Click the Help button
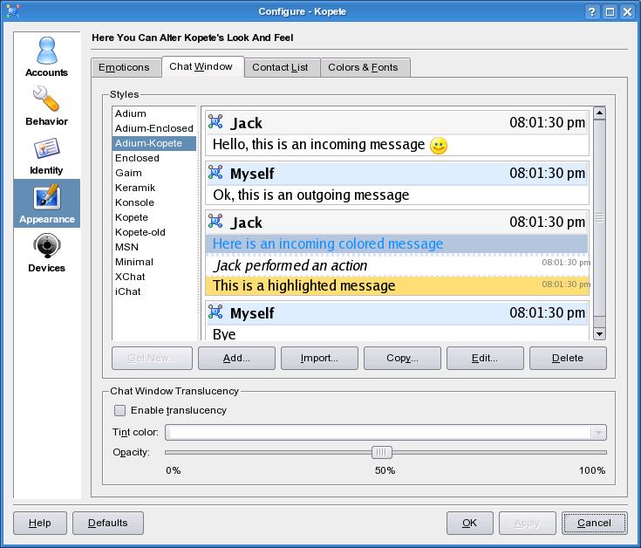Viewport: 641px width, 548px height. coord(40,523)
